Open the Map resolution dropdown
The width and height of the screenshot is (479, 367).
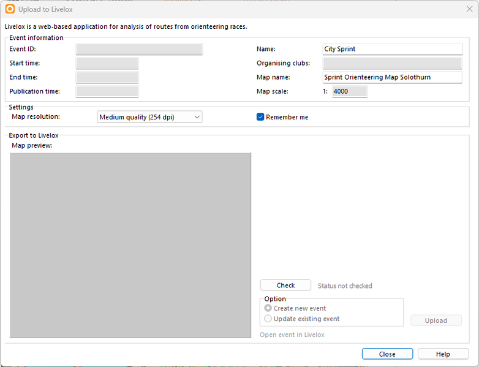149,117
